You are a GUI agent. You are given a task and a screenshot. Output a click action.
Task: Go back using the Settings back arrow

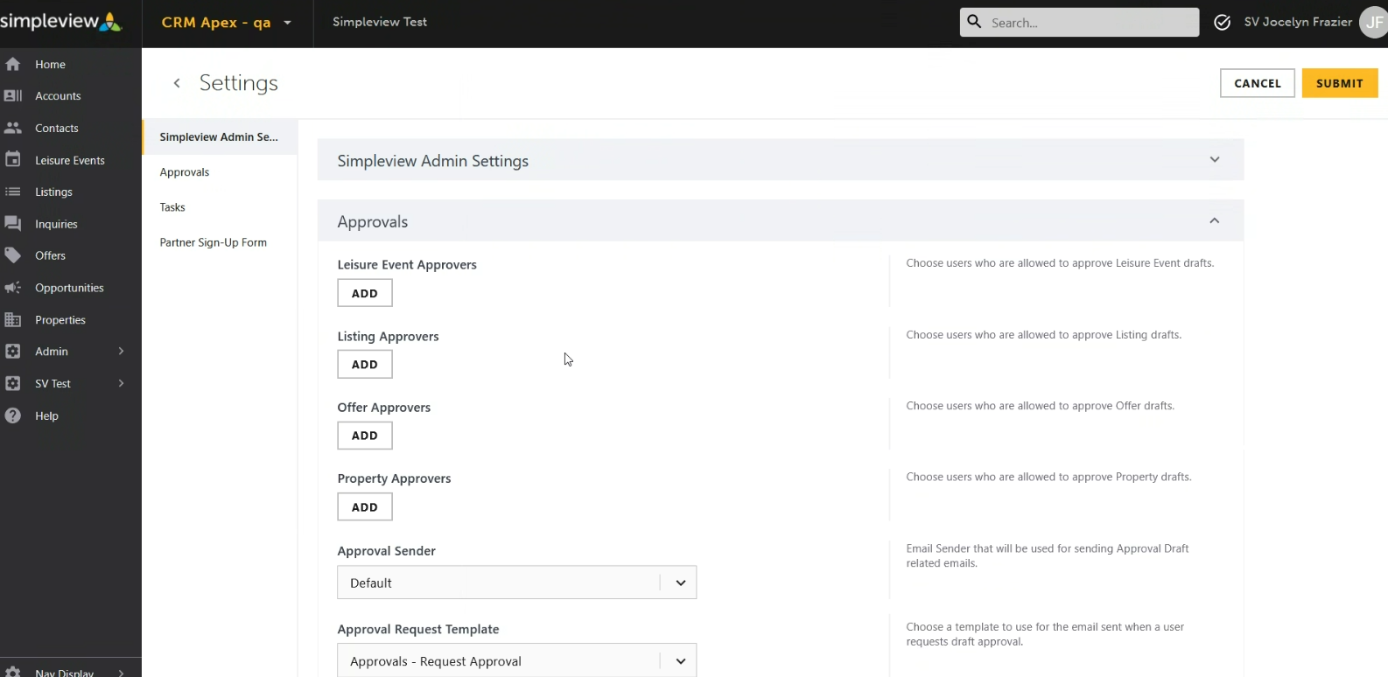coord(177,83)
